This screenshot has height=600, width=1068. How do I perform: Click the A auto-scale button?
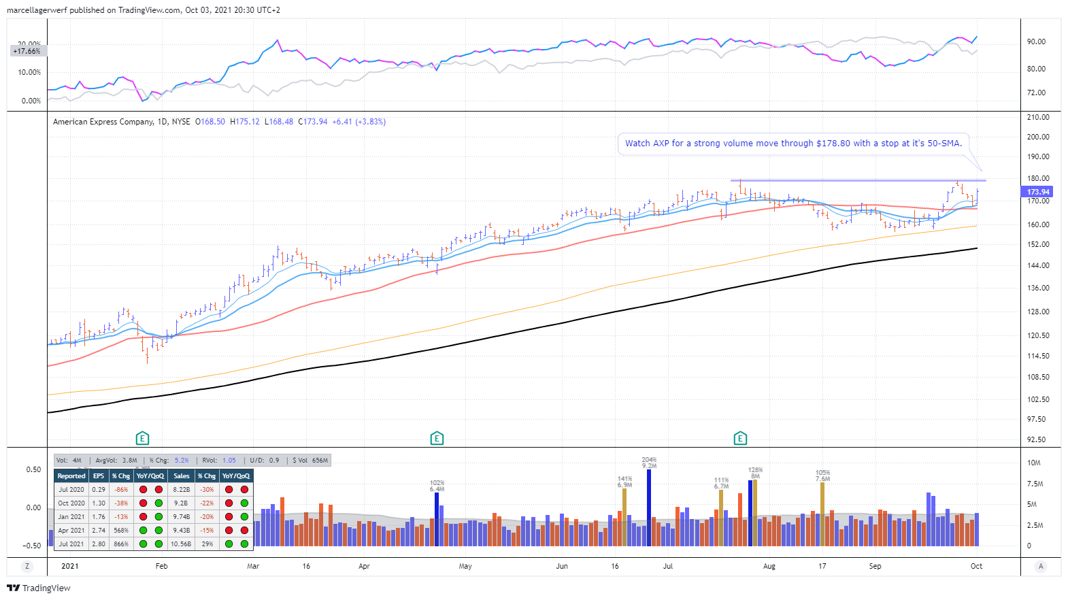pyautogui.click(x=1040, y=566)
